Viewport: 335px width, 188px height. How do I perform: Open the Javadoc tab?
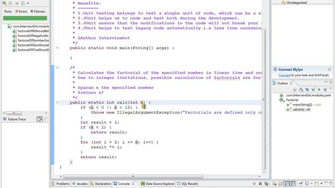(x=80, y=184)
